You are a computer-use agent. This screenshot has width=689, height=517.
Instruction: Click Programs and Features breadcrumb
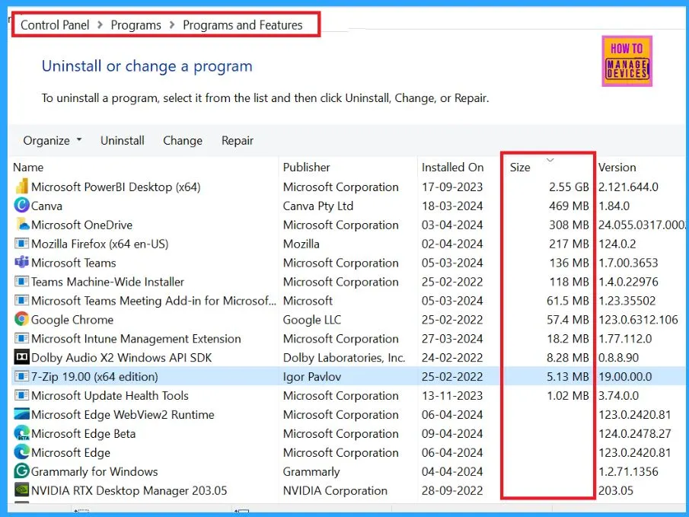pos(243,25)
